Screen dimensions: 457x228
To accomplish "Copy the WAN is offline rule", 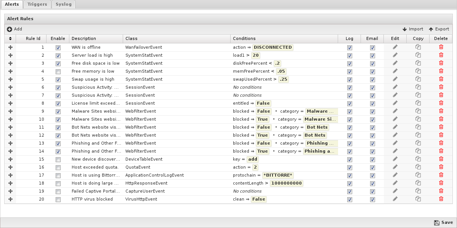I will 418,47.
